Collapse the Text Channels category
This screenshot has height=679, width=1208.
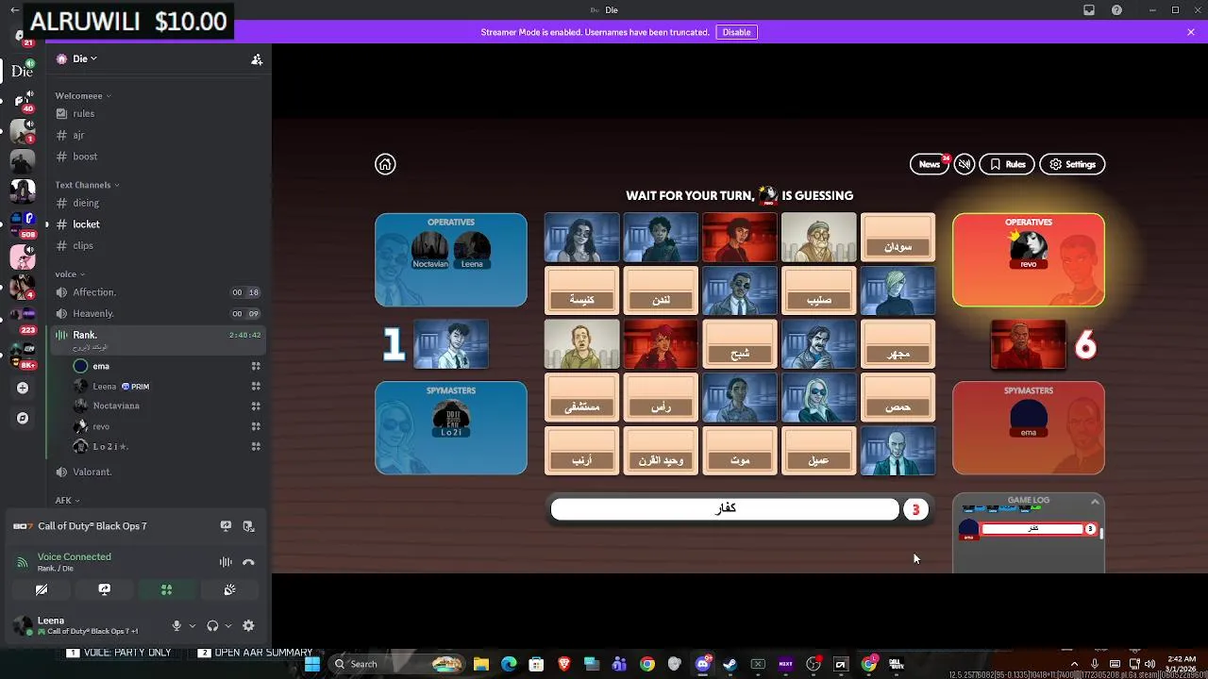pos(87,185)
